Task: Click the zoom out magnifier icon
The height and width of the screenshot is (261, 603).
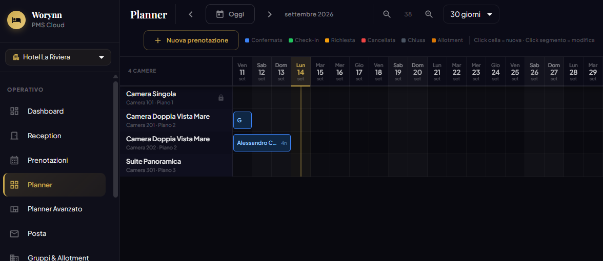Action: [x=387, y=14]
